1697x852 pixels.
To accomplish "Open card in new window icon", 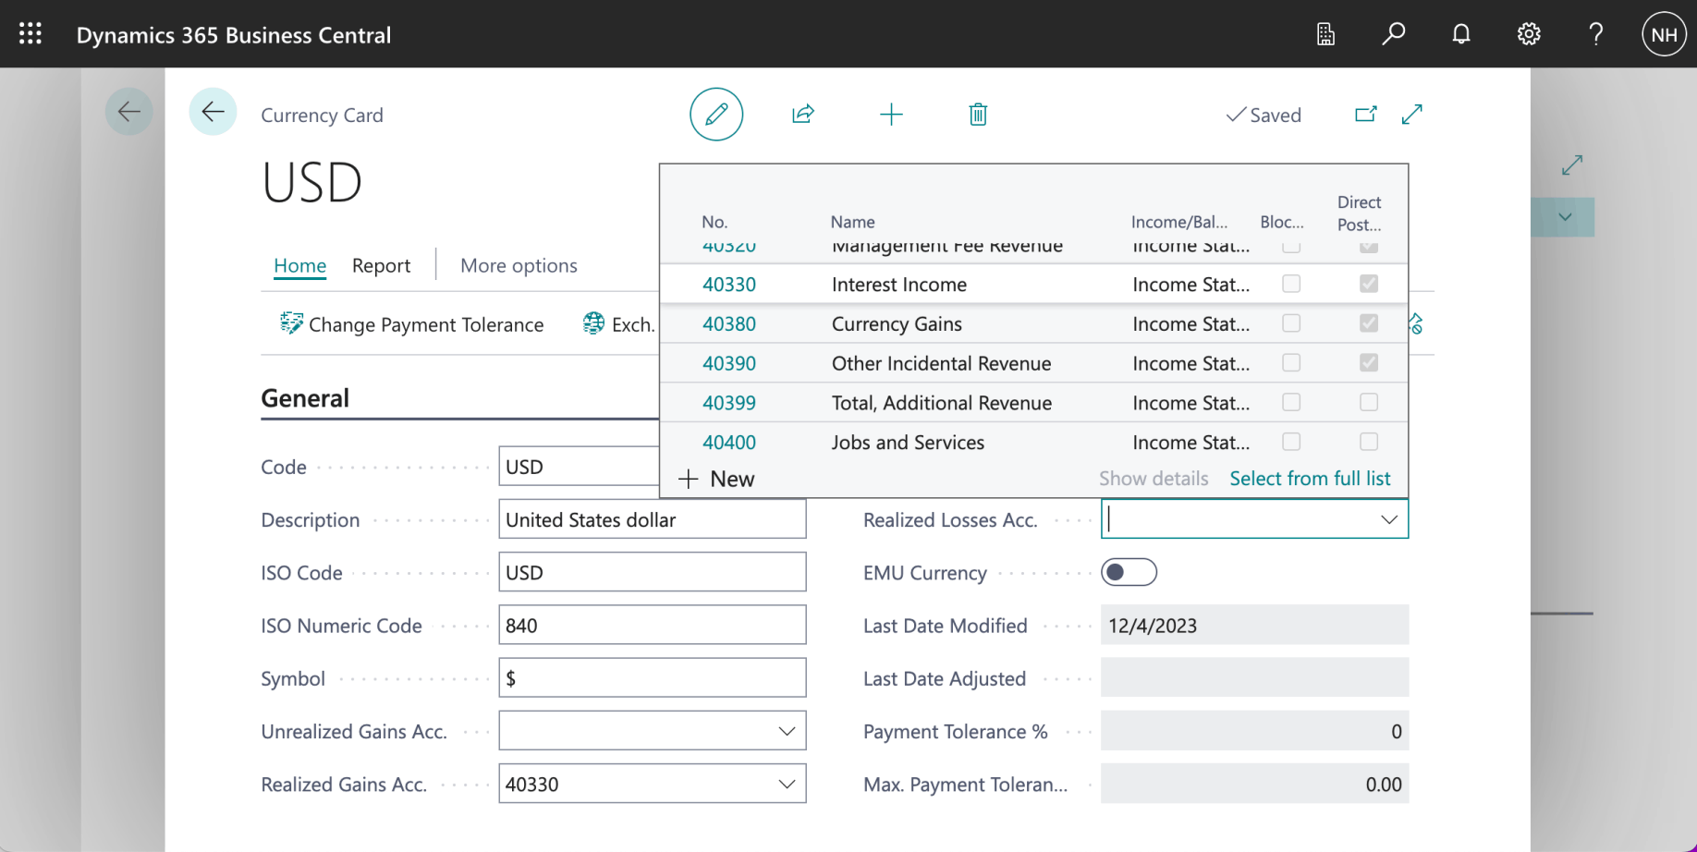I will pyautogui.click(x=1365, y=115).
